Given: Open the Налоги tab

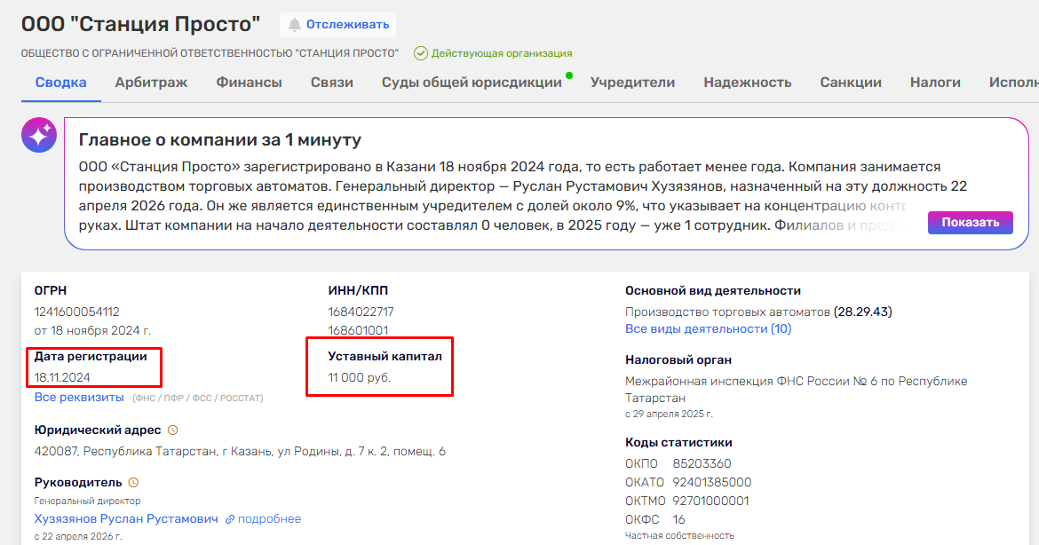Looking at the screenshot, I should (x=935, y=83).
